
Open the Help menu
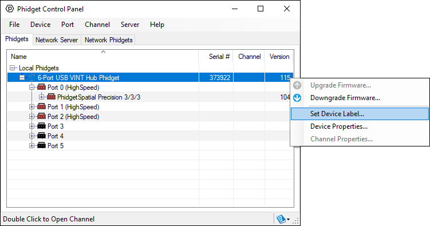coord(157,25)
